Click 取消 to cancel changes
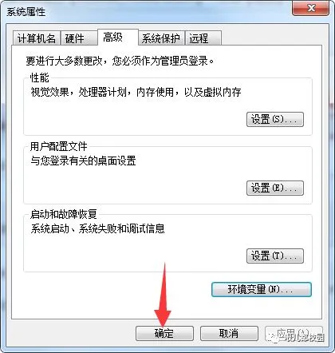 pos(229,333)
